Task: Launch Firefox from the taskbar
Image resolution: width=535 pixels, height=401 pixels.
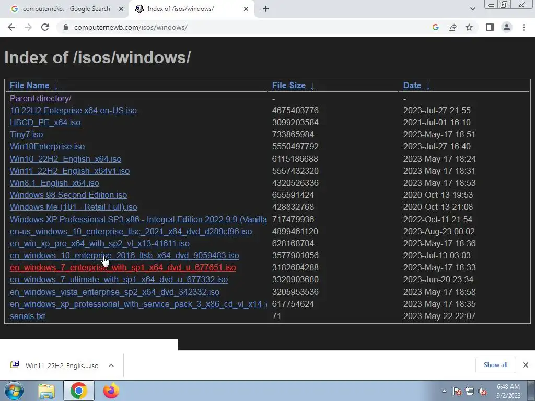Action: [x=111, y=391]
